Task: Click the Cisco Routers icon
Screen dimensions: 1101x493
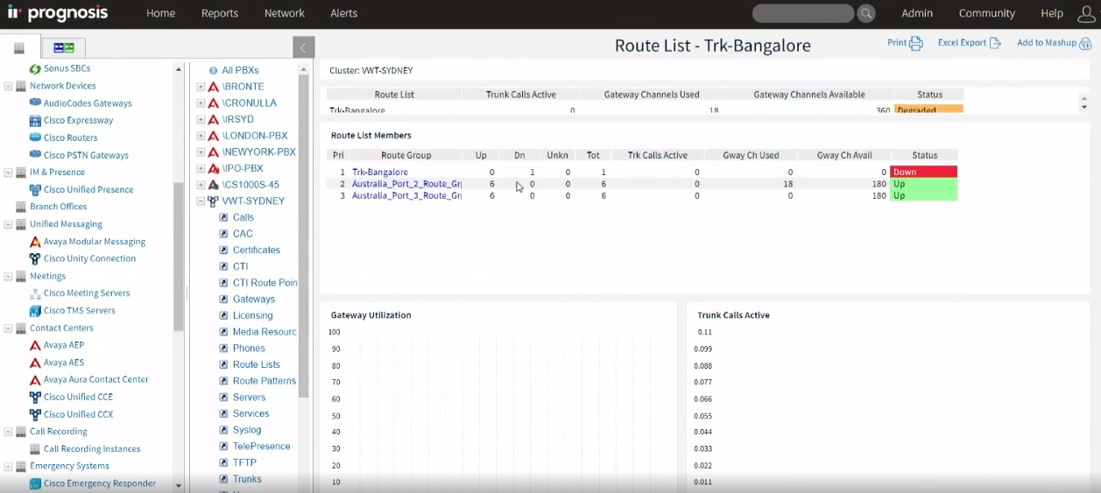Action: pos(35,137)
